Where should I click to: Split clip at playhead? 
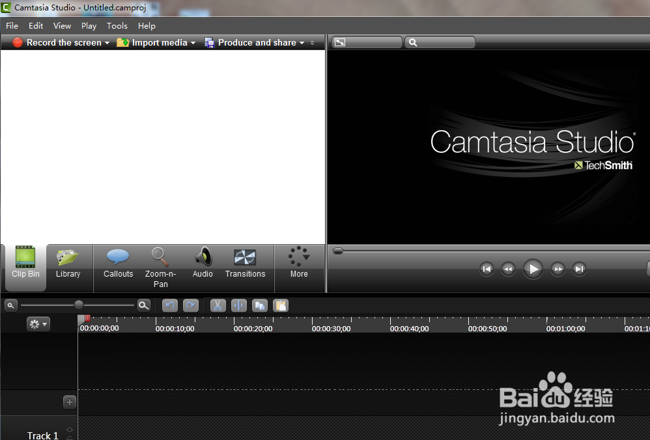pyautogui.click(x=239, y=306)
